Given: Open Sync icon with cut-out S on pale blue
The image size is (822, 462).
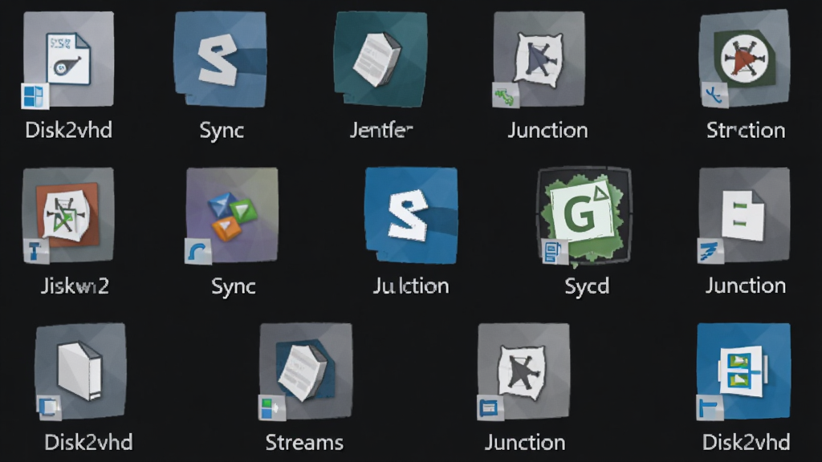Looking at the screenshot, I should pos(220,59).
